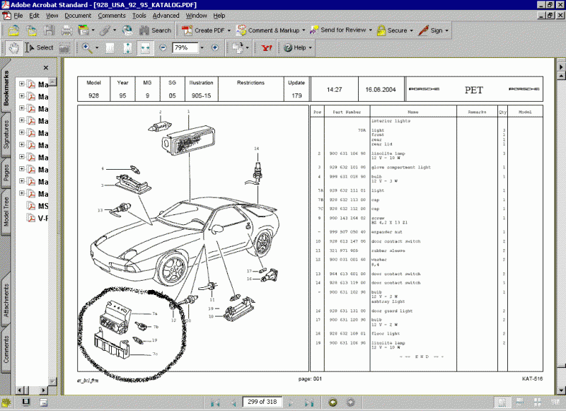Click the minus Zoom Out button

163,47
